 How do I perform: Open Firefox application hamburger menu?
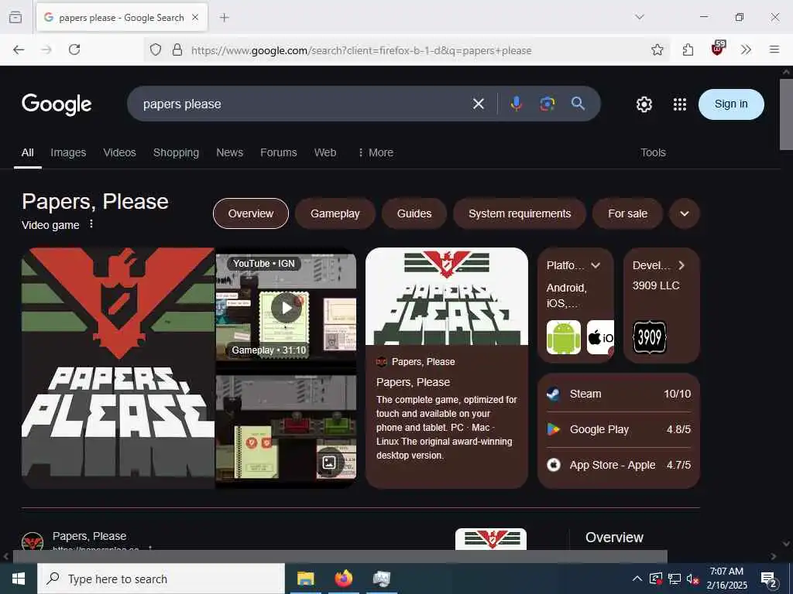(774, 49)
